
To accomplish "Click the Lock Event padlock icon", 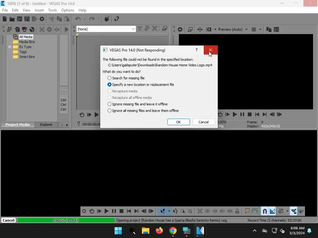I will pos(237,211).
